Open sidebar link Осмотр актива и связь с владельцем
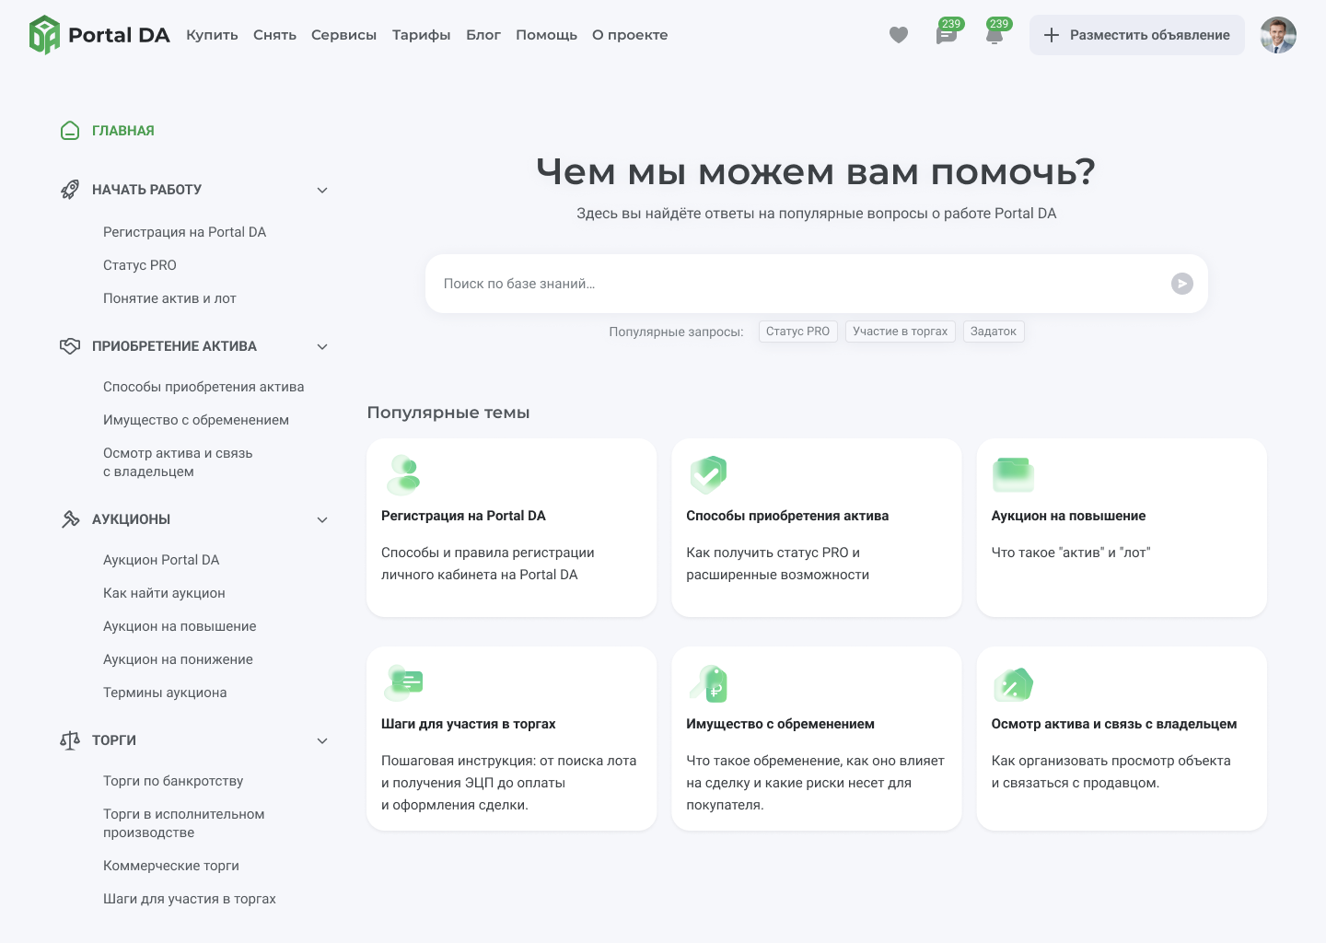Screen dimensions: 1326x943 tap(178, 462)
